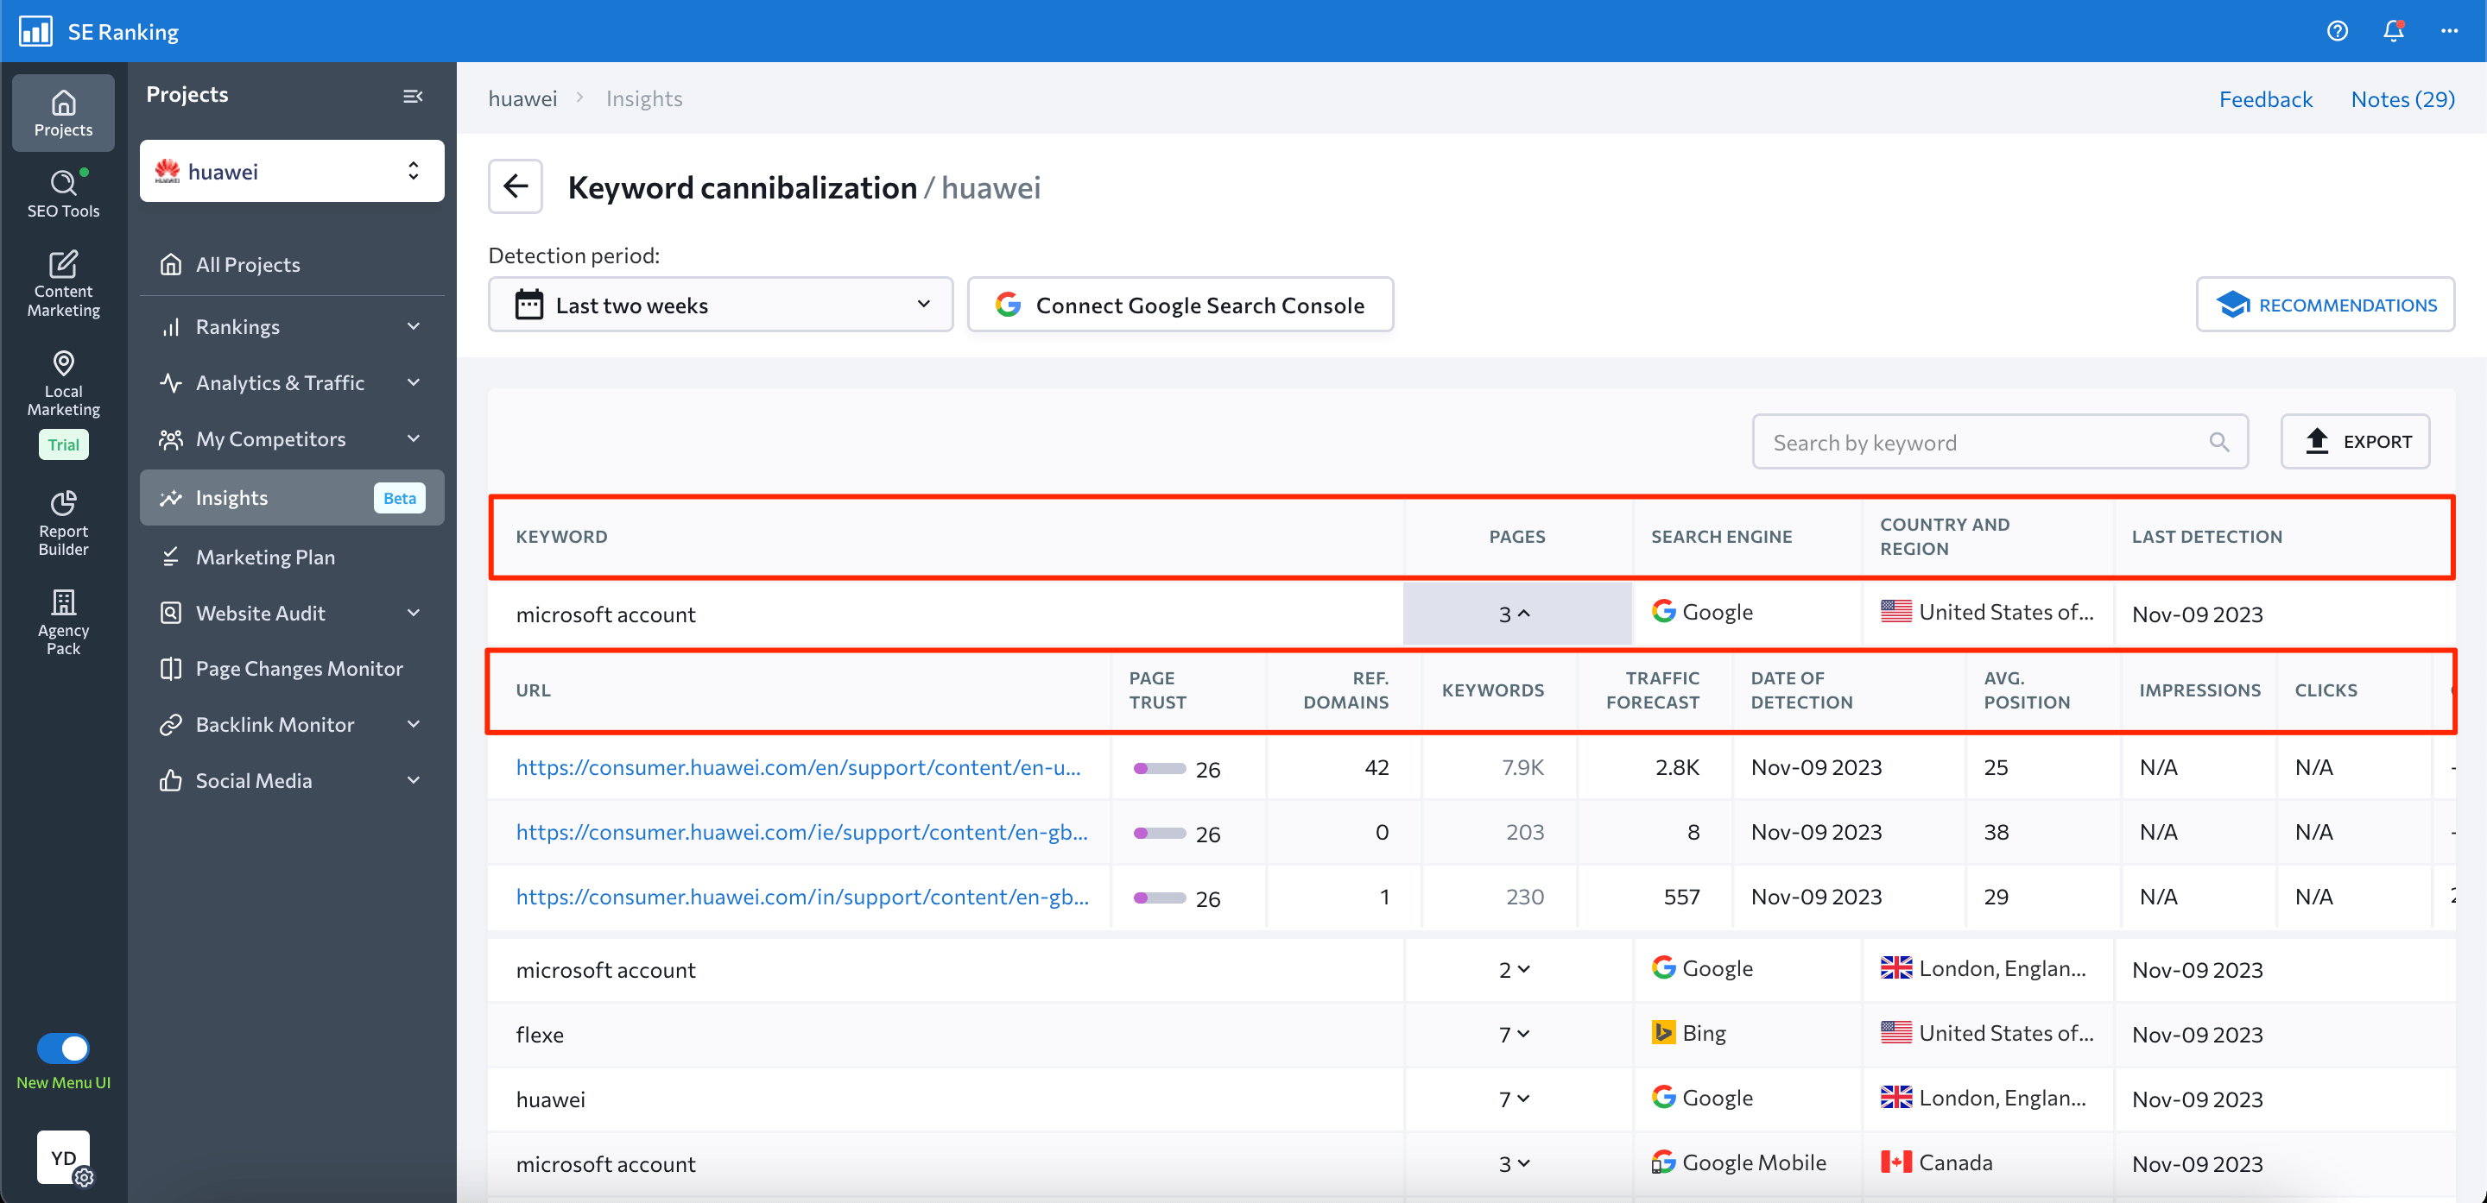Viewport: 2487px width, 1203px height.
Task: Open the Last two weeks period dropdown
Action: 720,305
